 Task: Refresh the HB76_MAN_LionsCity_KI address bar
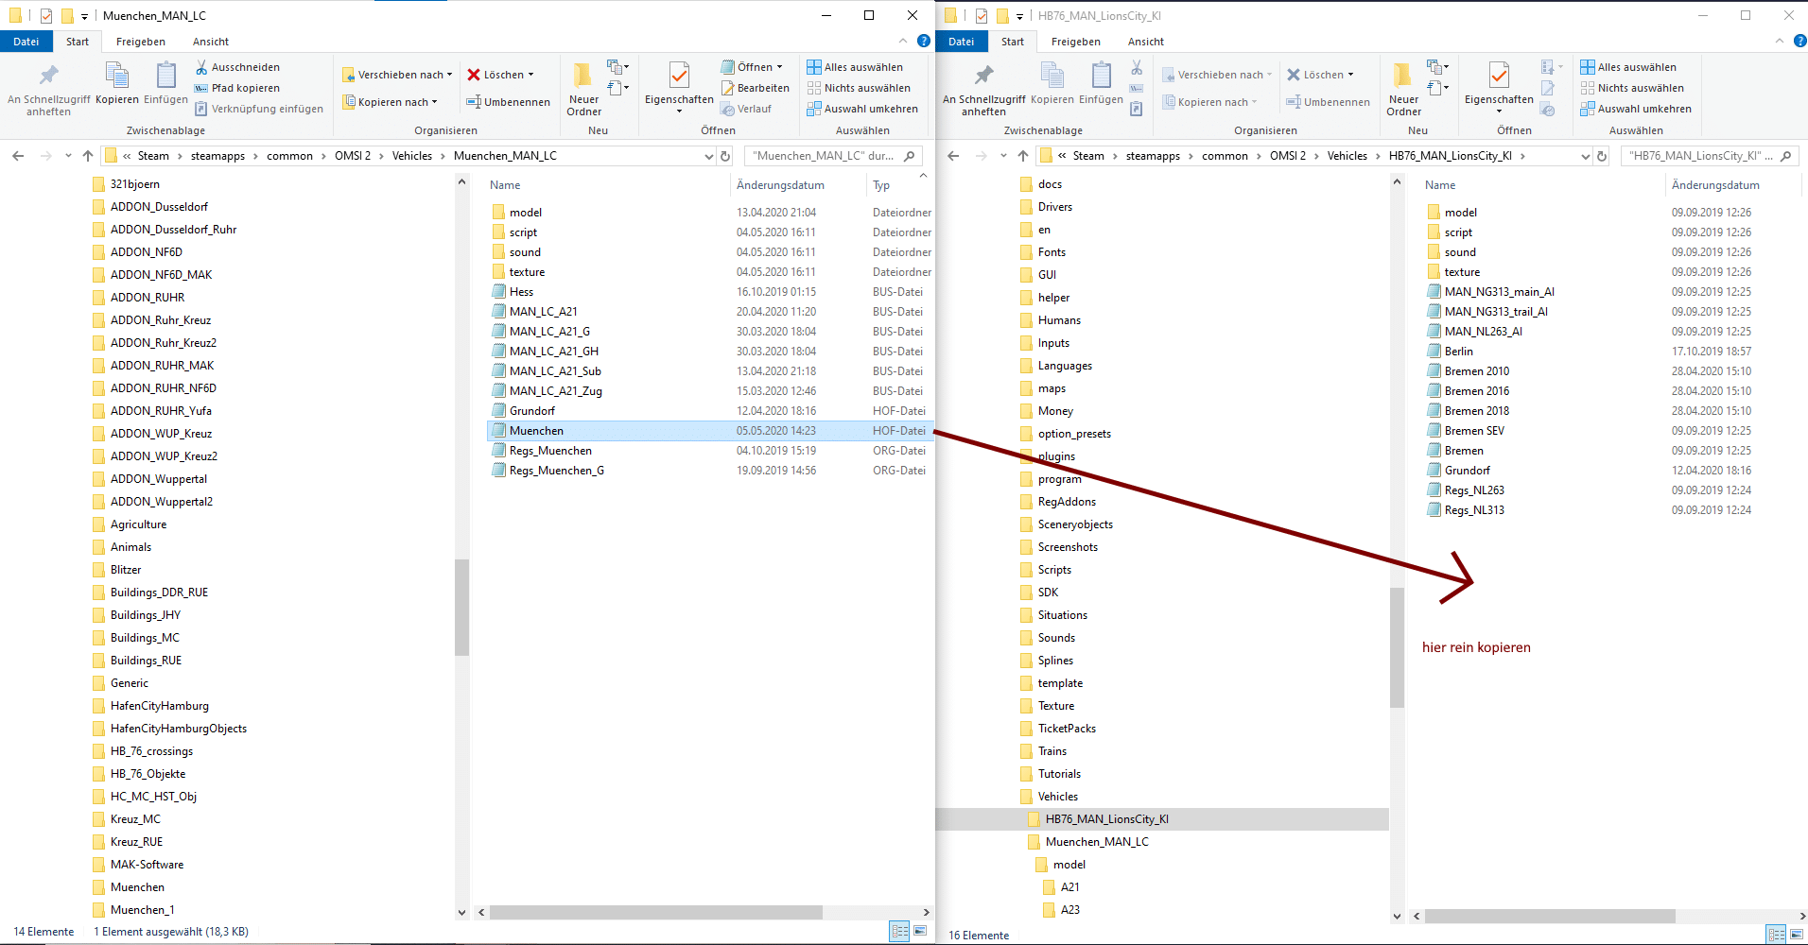click(x=1602, y=156)
